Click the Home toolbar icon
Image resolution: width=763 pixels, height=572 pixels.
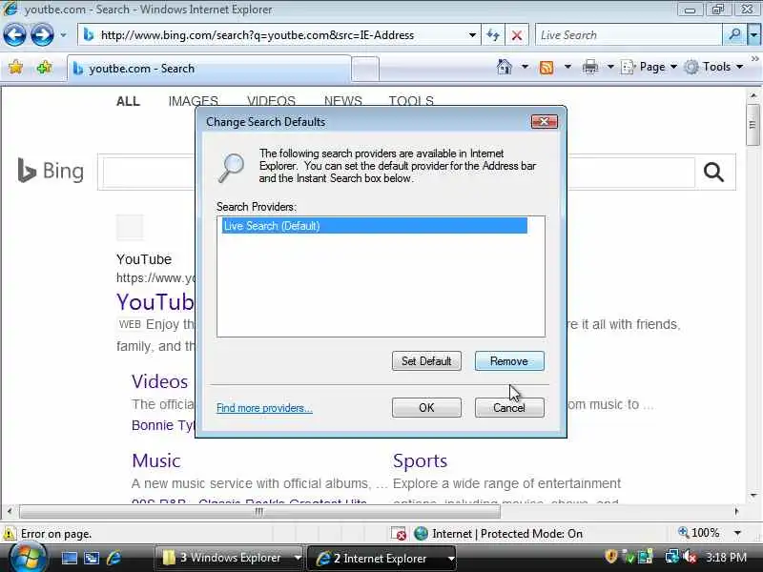click(505, 67)
